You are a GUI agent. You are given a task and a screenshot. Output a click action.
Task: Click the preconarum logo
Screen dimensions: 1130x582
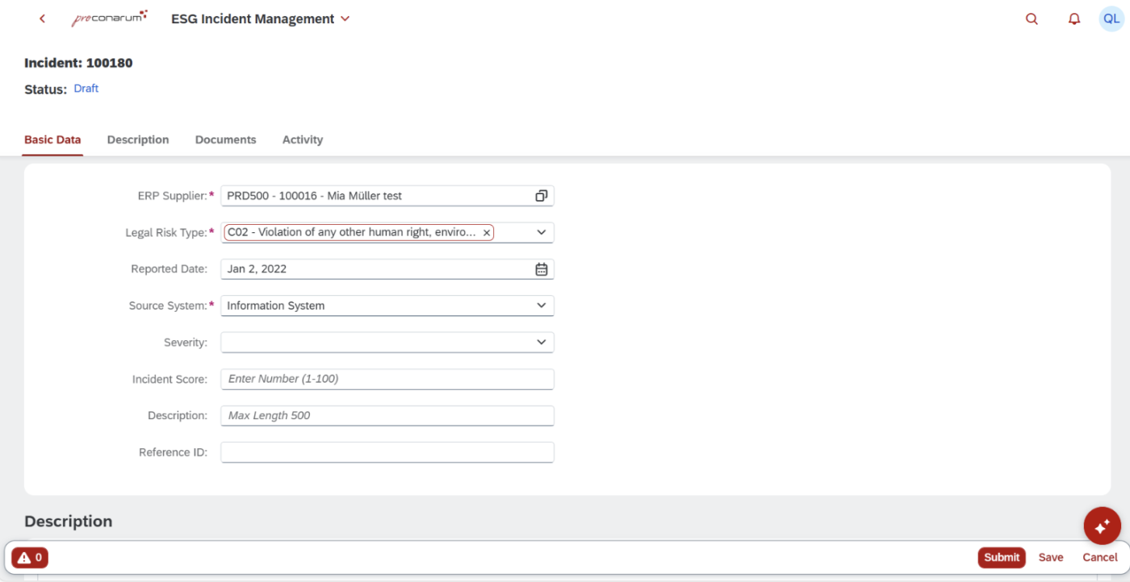coord(109,19)
